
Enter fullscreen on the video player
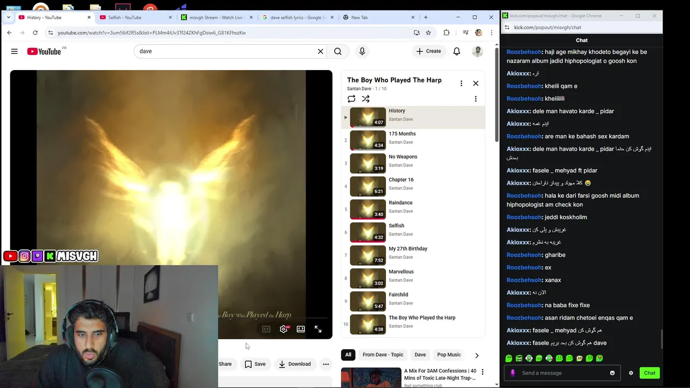point(318,329)
